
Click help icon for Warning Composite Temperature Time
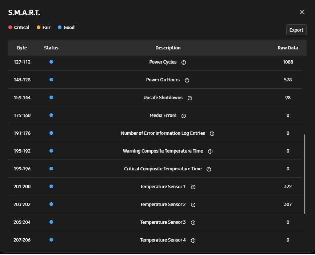click(x=210, y=151)
